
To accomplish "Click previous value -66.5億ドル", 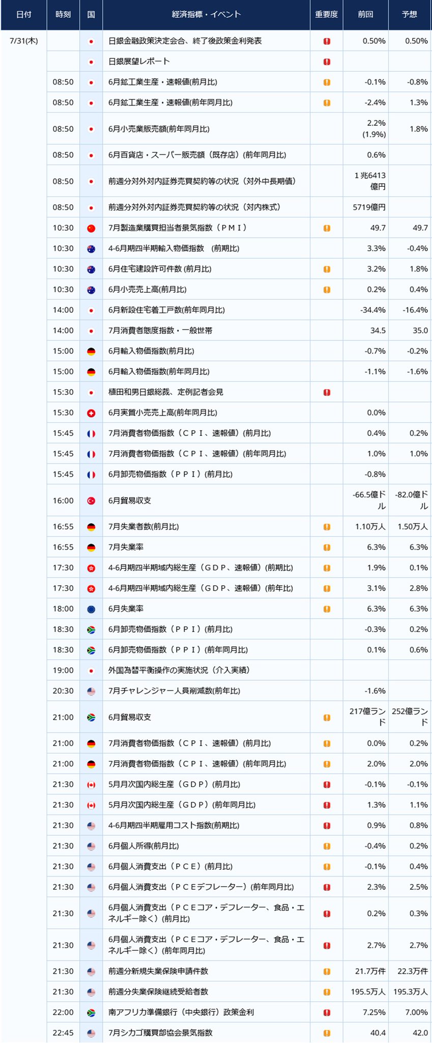I will pos(369,501).
